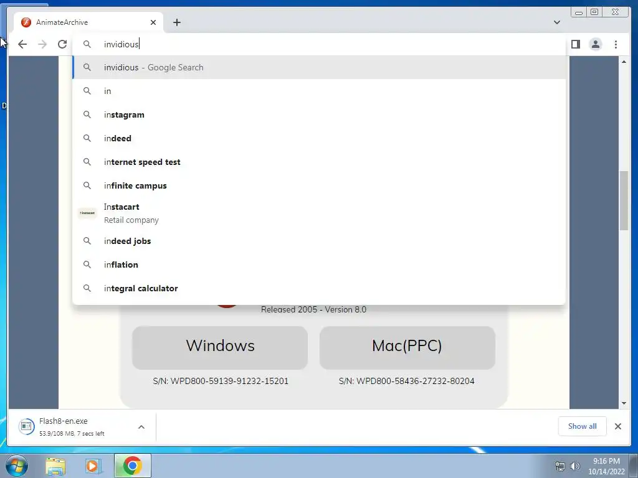Select the 'inflation' suggestion
Screen dimensions: 638x478
tap(319, 265)
